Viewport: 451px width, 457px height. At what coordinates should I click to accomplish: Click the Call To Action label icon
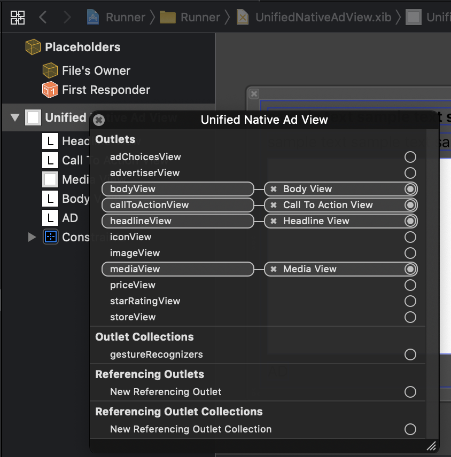tap(50, 160)
